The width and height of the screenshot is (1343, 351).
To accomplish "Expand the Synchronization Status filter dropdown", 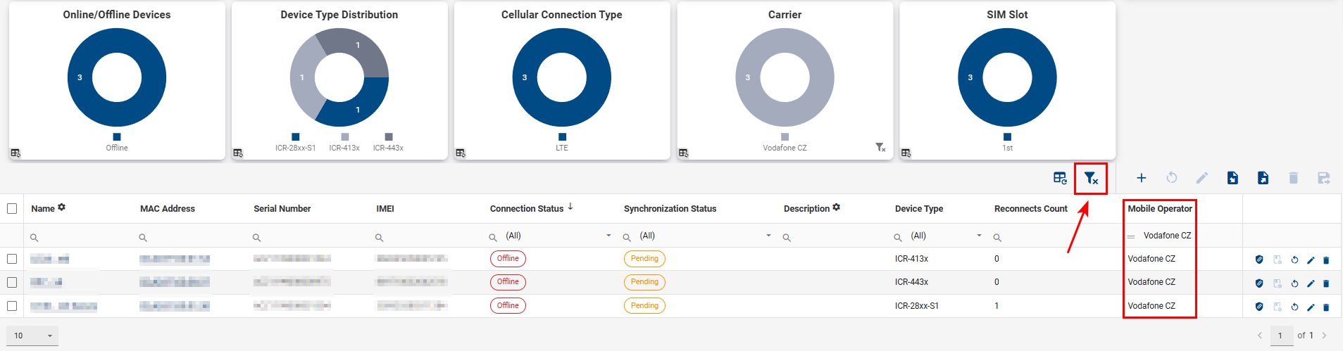I will [768, 236].
